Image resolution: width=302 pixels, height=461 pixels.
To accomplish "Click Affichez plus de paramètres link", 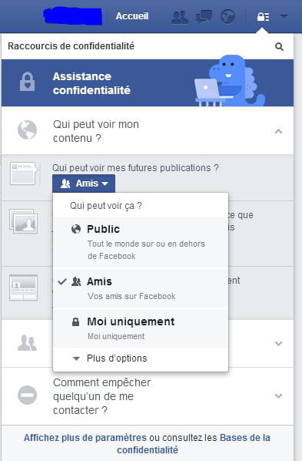I will (x=85, y=437).
